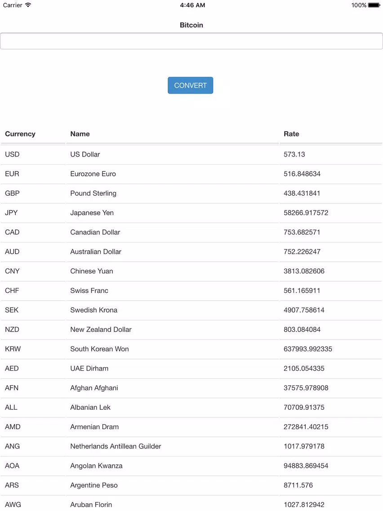Viewport: 383px width, 511px height.
Task: Select the 272841.40215 rate value
Action: pos(306,427)
